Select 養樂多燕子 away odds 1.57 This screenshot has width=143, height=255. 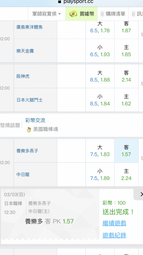pos(126,151)
